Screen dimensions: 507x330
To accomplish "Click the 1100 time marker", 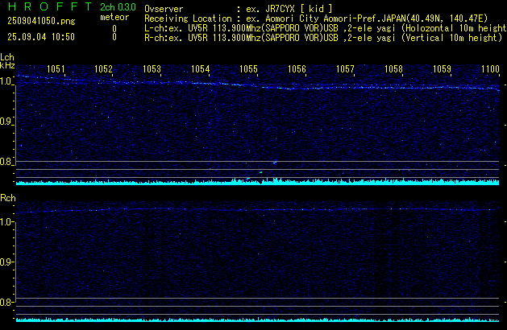I will click(x=490, y=69).
